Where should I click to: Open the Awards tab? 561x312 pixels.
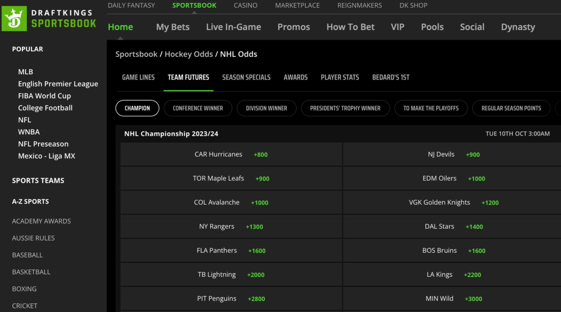[295, 77]
